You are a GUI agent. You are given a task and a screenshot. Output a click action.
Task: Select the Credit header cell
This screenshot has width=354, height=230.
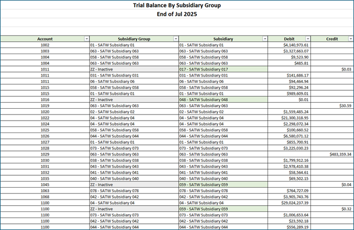coord(332,39)
